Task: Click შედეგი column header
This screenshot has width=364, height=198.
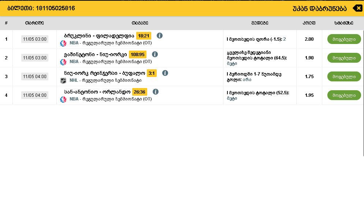Action: 260,23
